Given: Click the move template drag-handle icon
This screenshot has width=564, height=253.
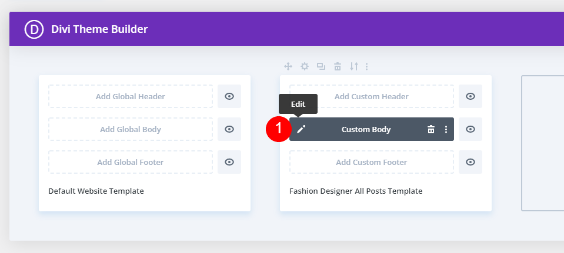Looking at the screenshot, I should pyautogui.click(x=288, y=66).
